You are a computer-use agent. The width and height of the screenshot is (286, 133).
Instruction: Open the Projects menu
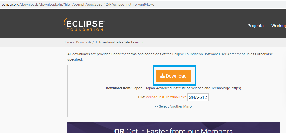255,26
